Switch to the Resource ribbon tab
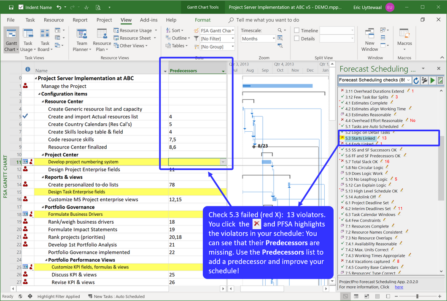This screenshot has height=301, width=447. (54, 20)
